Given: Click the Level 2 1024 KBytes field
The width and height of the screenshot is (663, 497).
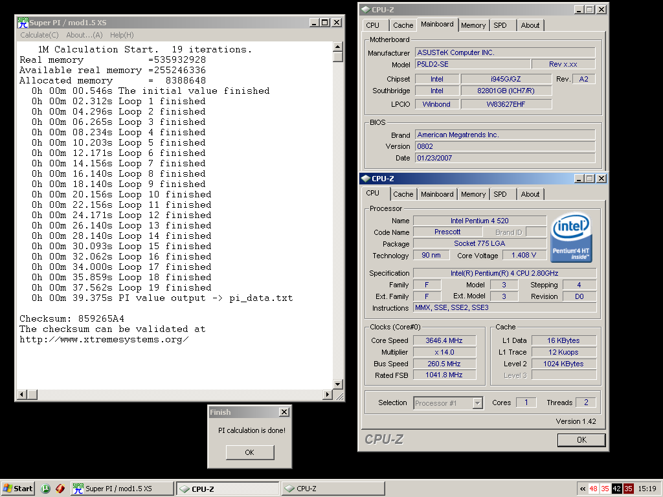Looking at the screenshot, I should pos(564,364).
